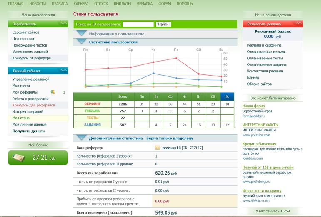The height and width of the screenshot is (217, 321).
Task: Open the Получить деньги link
Action: (28, 131)
